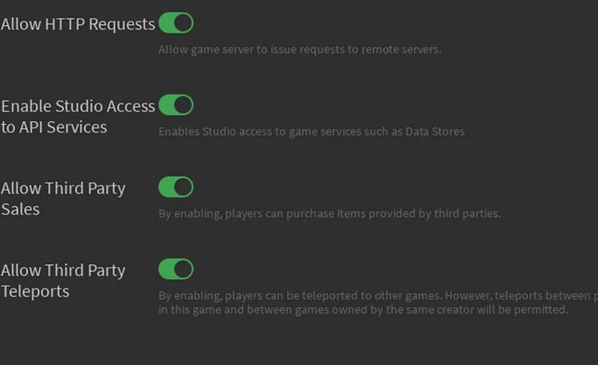Click 'to API Services' label line
Image resolution: width=598 pixels, height=365 pixels.
pos(53,126)
